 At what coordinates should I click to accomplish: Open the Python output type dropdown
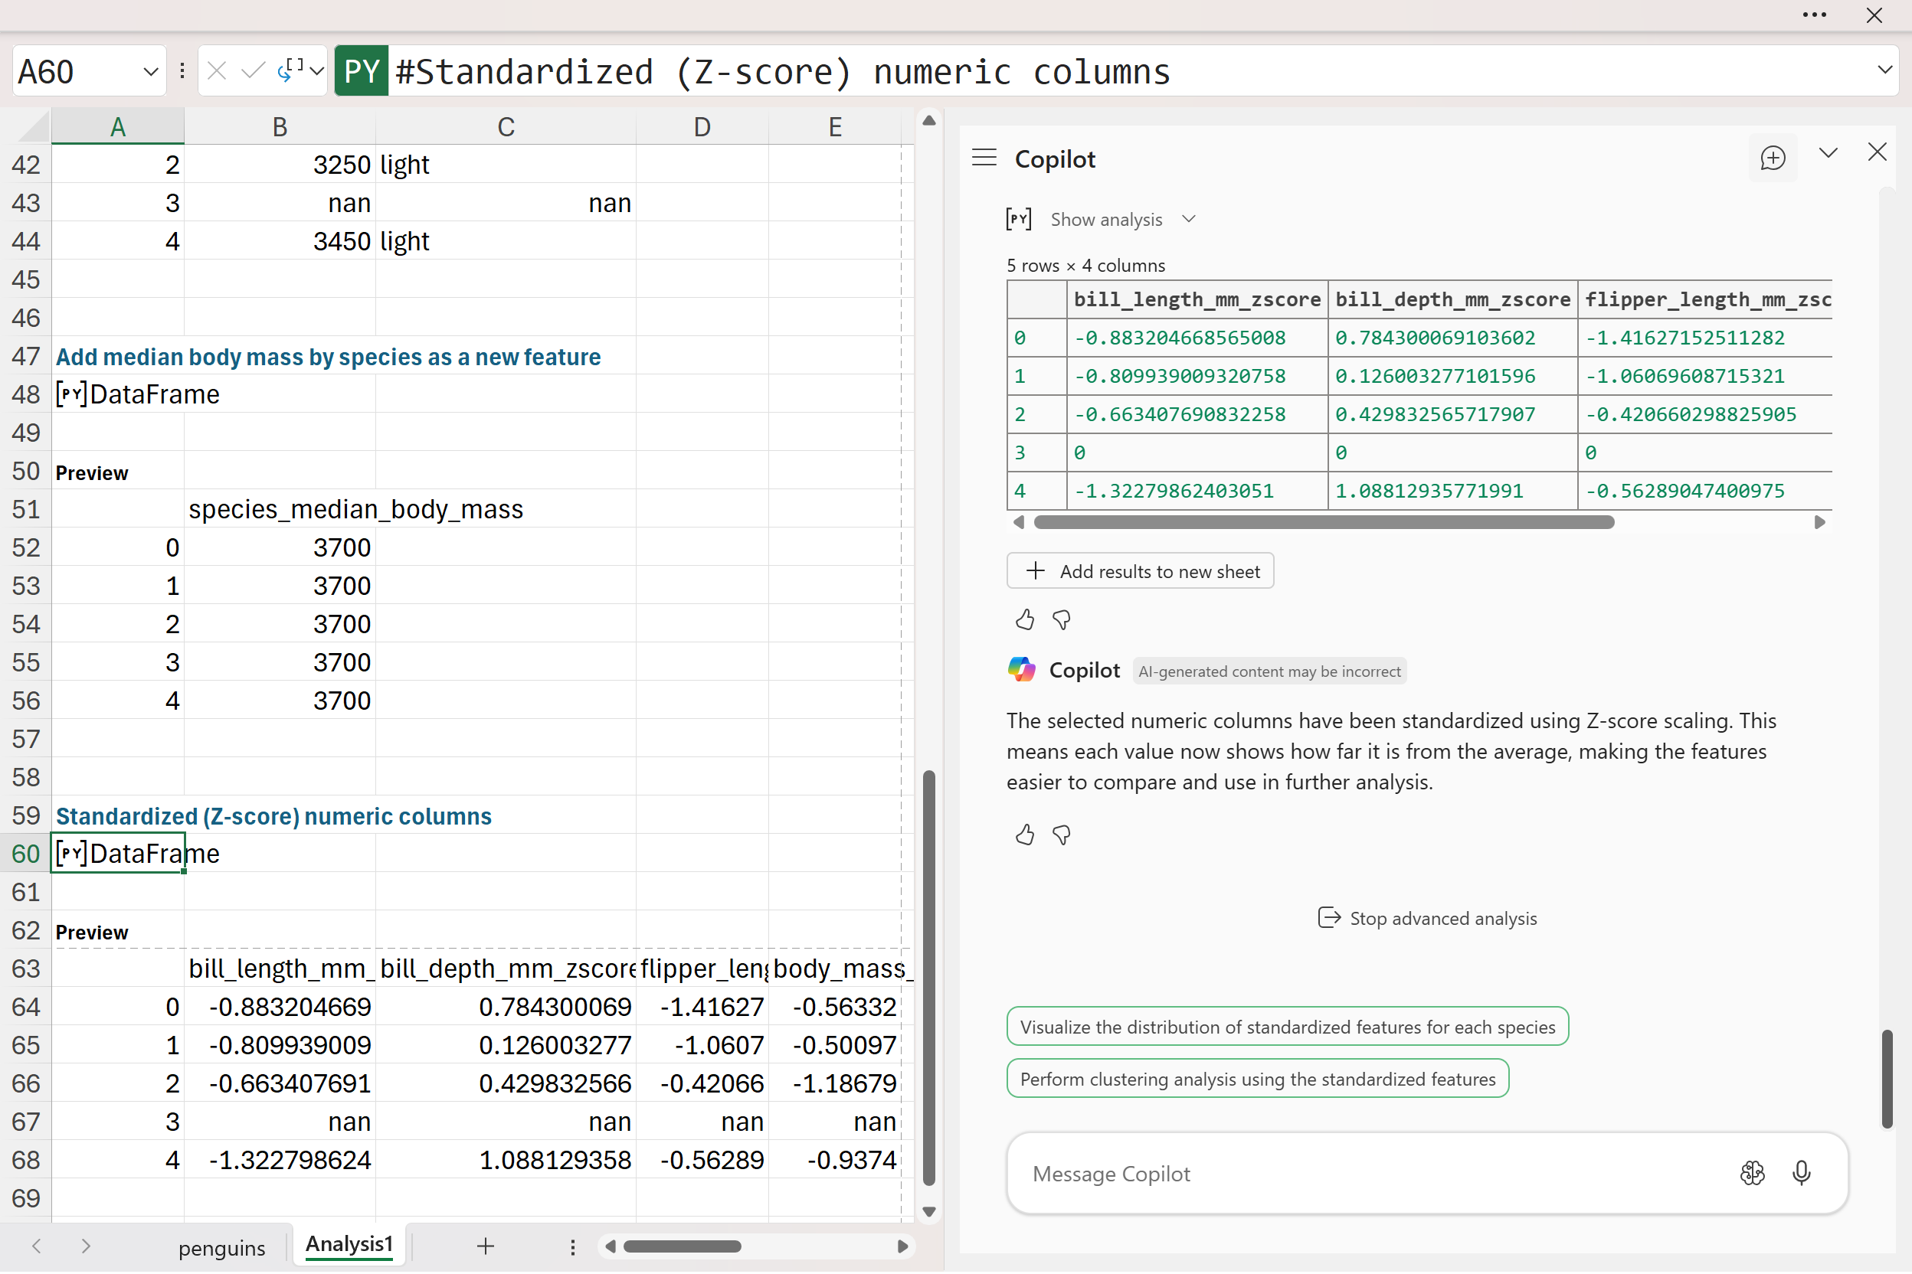(x=317, y=71)
